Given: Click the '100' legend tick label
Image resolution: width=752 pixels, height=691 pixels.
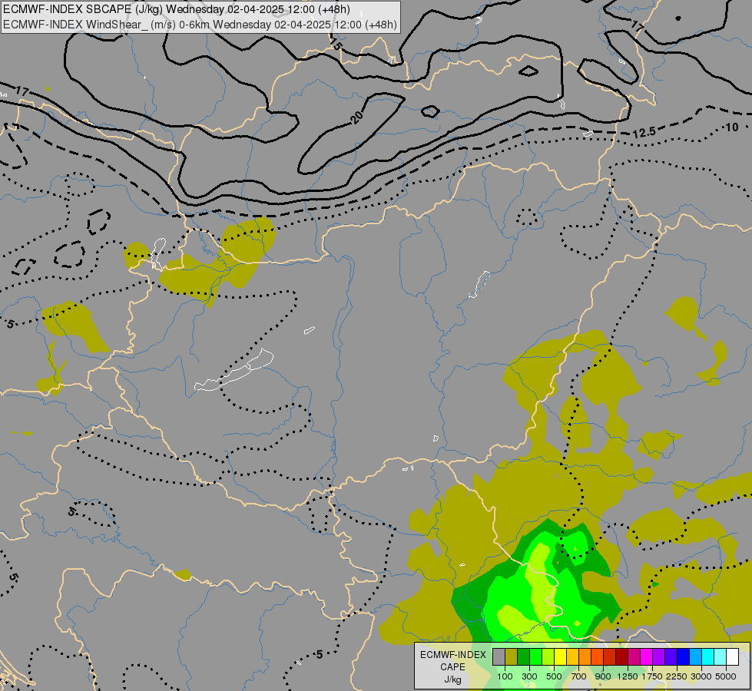Looking at the screenshot, I should [505, 676].
